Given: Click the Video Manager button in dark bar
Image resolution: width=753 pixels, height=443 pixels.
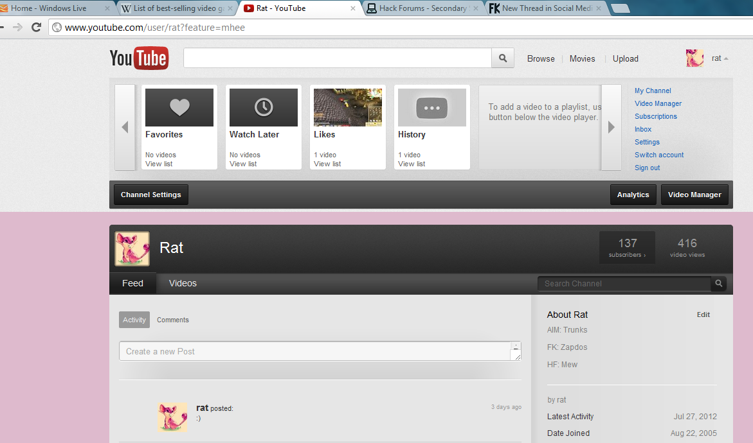Looking at the screenshot, I should 694,195.
